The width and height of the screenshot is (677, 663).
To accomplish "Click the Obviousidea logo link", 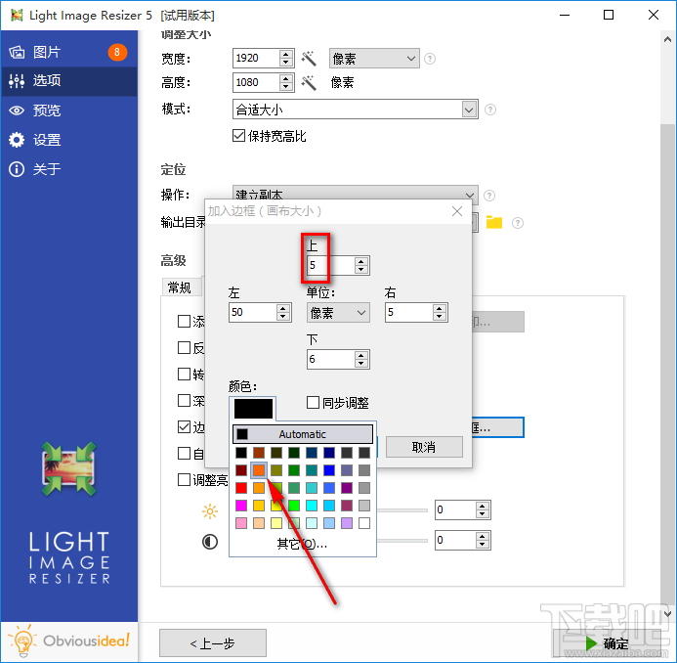I will point(69,641).
